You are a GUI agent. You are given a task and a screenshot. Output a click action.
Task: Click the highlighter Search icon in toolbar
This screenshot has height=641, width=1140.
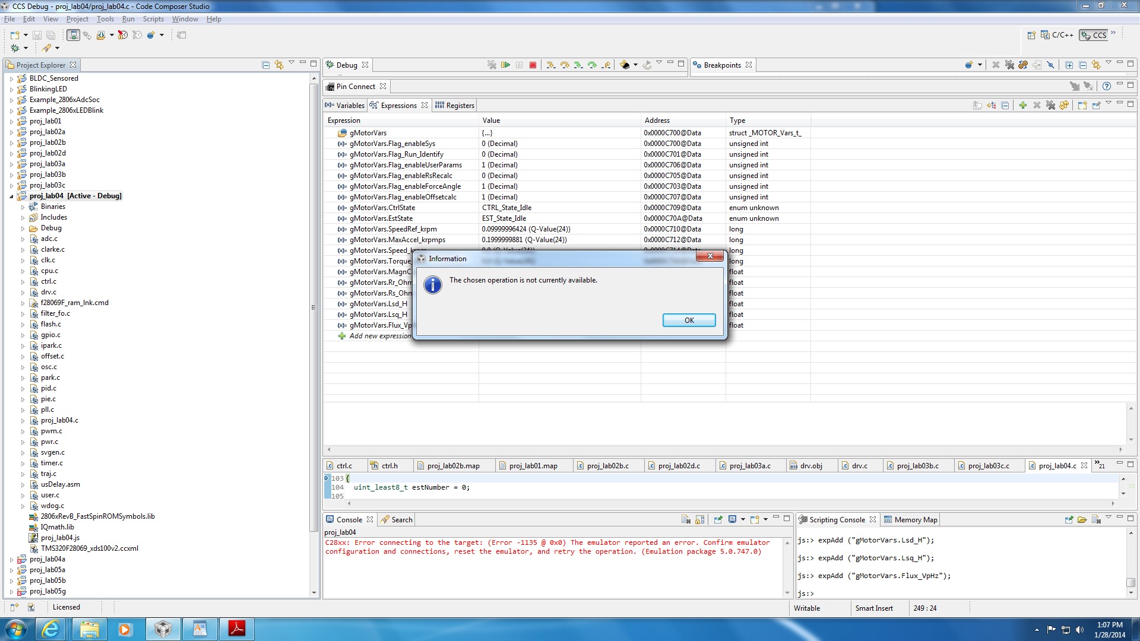[46, 48]
